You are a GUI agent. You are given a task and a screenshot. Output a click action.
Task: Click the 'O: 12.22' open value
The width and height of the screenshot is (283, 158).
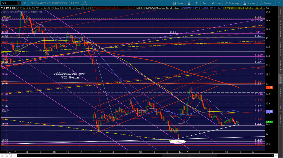pyautogui.click(x=45, y=8)
